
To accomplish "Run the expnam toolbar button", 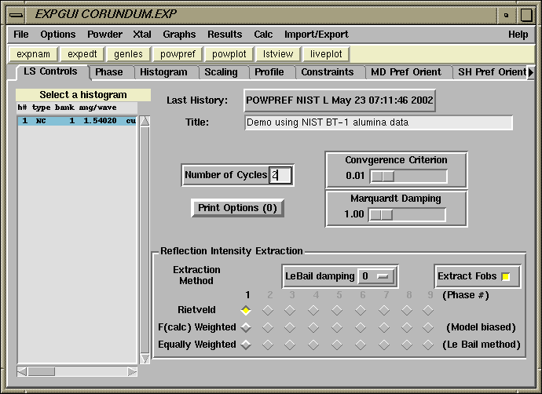I will [x=33, y=54].
